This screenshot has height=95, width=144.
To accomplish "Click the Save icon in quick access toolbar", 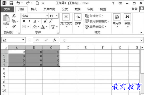I will [11, 3].
